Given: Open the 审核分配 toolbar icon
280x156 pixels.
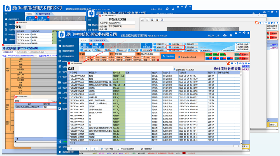Looking at the screenshot, I should (x=96, y=47).
